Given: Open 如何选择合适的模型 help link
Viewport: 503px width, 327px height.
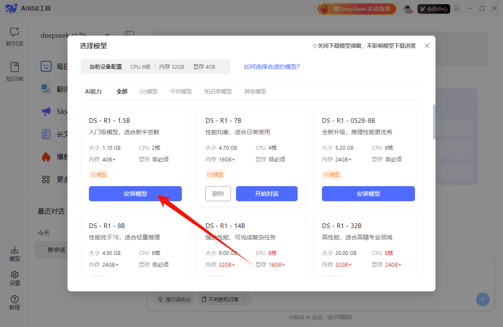Looking at the screenshot, I should tap(272, 67).
